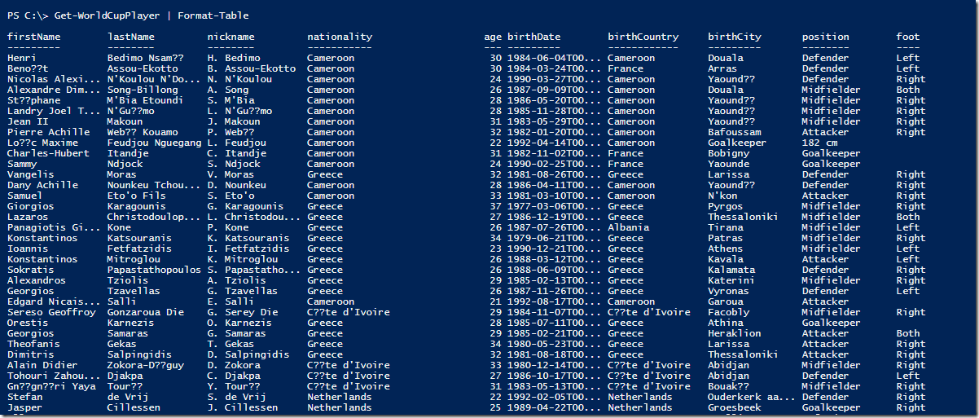Click last name Feudjou Nguegang
Viewport: 979px width, 418px height.
[x=155, y=143]
